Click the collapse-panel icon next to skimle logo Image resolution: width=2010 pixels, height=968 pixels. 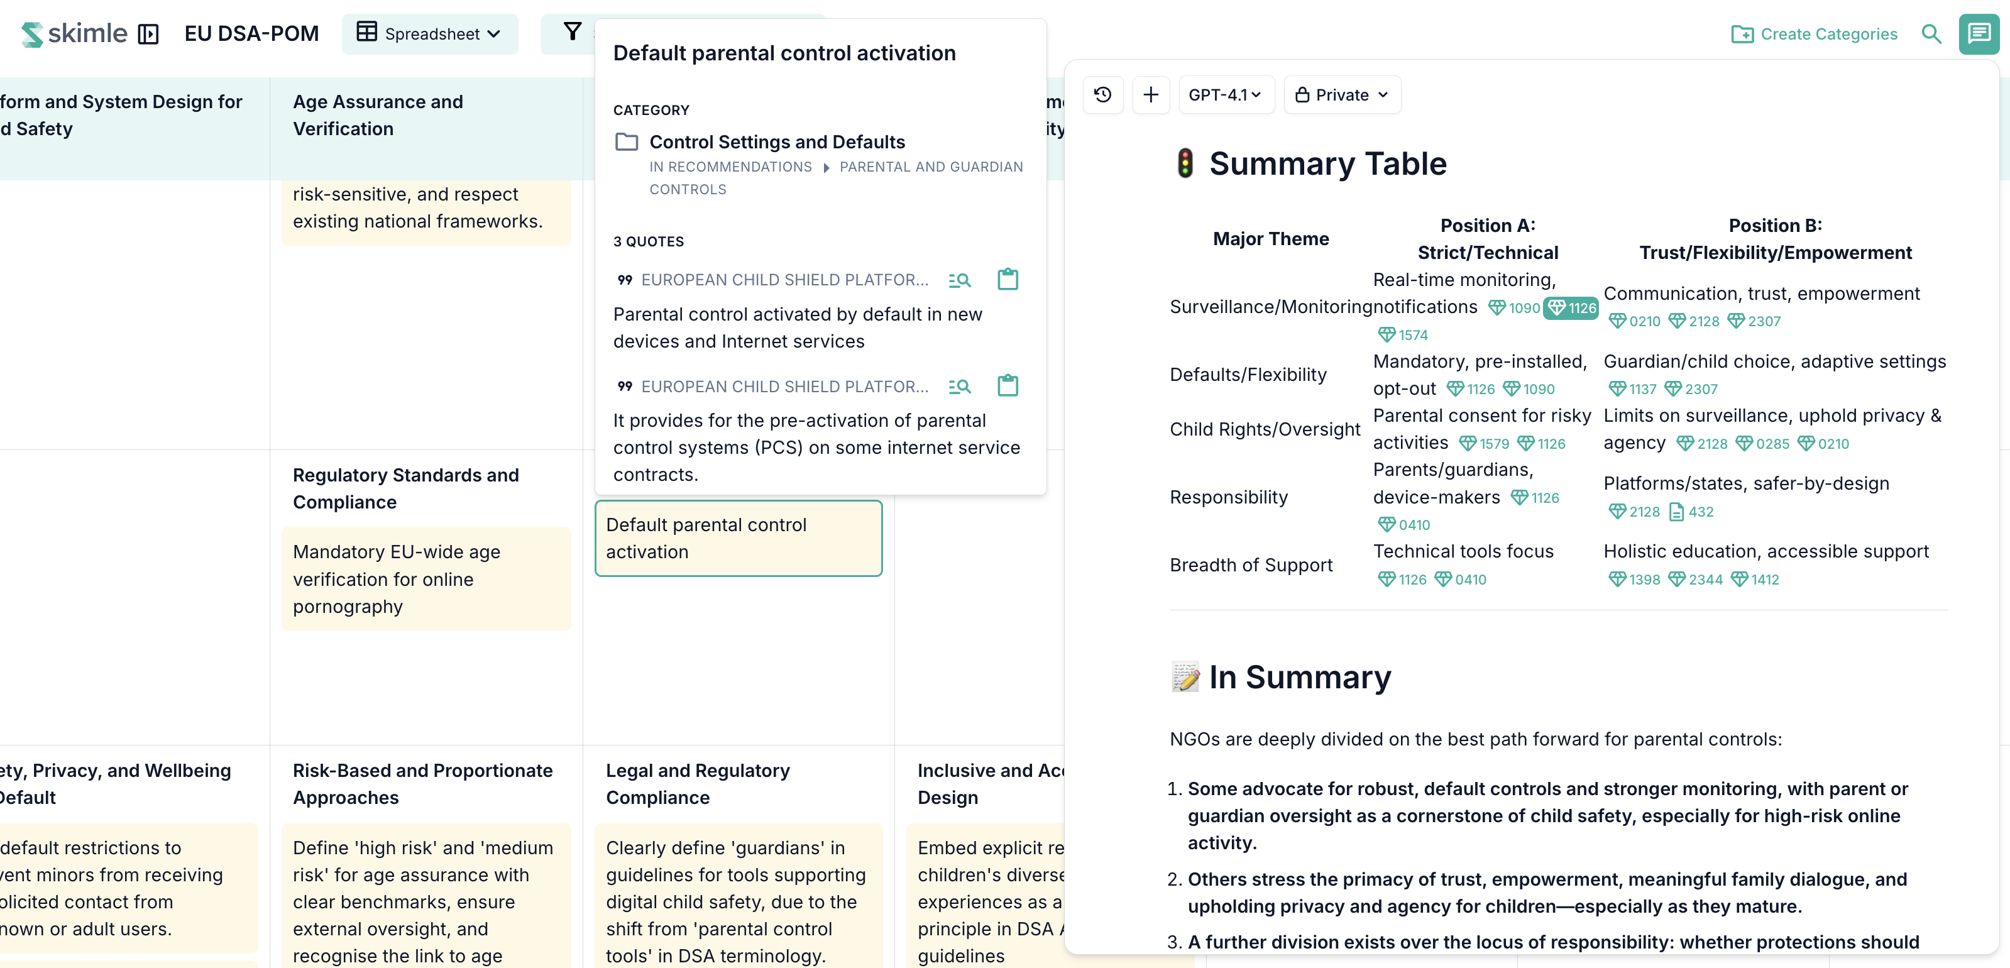tap(149, 35)
